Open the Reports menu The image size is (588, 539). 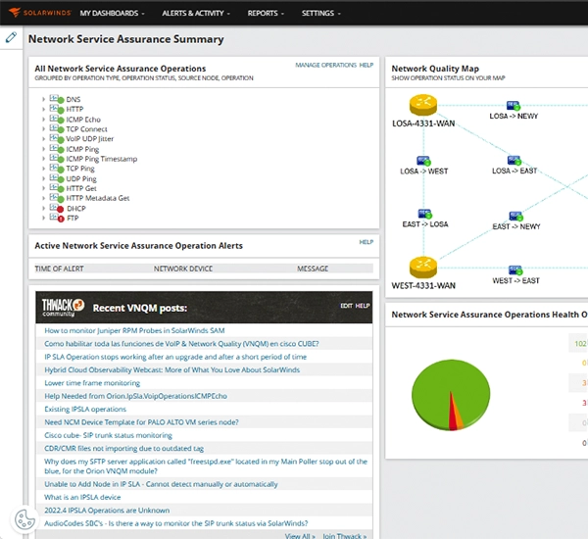click(x=266, y=13)
